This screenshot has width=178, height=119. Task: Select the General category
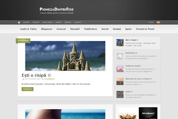[61, 29]
